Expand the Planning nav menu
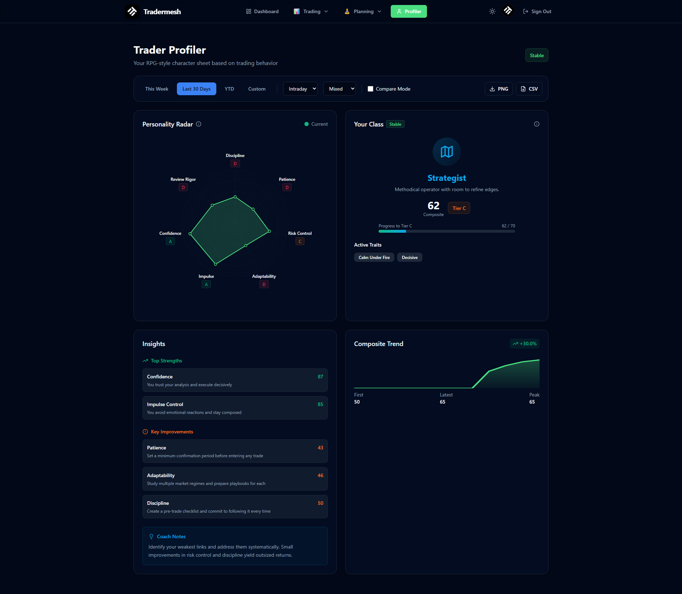Viewport: 682px width, 594px height. tap(363, 11)
